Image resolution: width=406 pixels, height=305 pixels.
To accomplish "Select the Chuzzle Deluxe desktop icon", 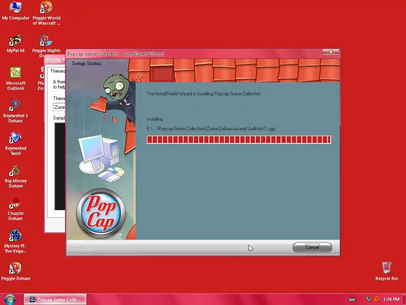I will pos(15,209).
